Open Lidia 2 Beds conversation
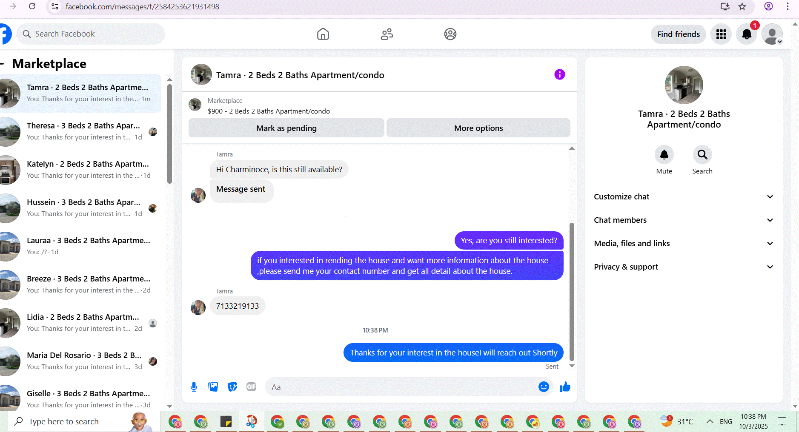The width and height of the screenshot is (799, 432). coord(80,323)
